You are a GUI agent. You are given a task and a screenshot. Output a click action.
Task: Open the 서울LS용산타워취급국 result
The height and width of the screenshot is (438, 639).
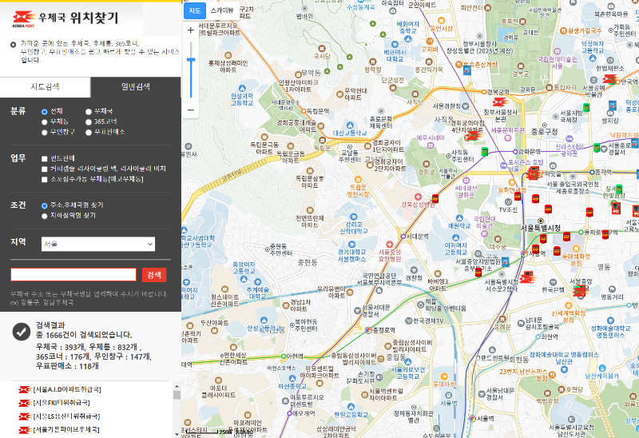66,416
